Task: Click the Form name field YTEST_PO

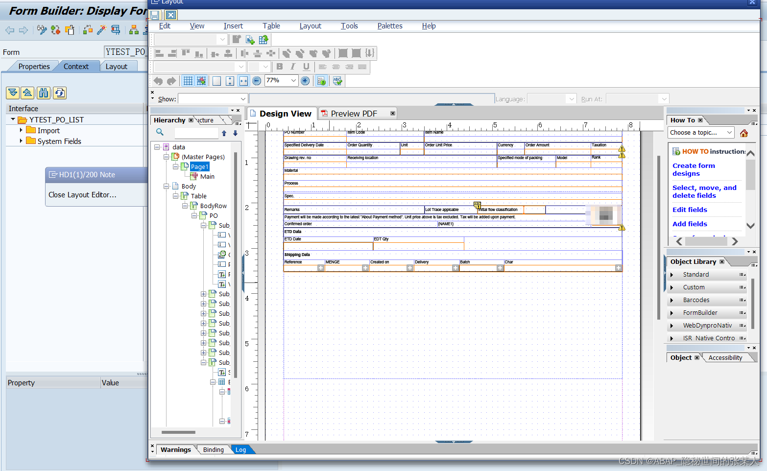Action: [x=126, y=52]
